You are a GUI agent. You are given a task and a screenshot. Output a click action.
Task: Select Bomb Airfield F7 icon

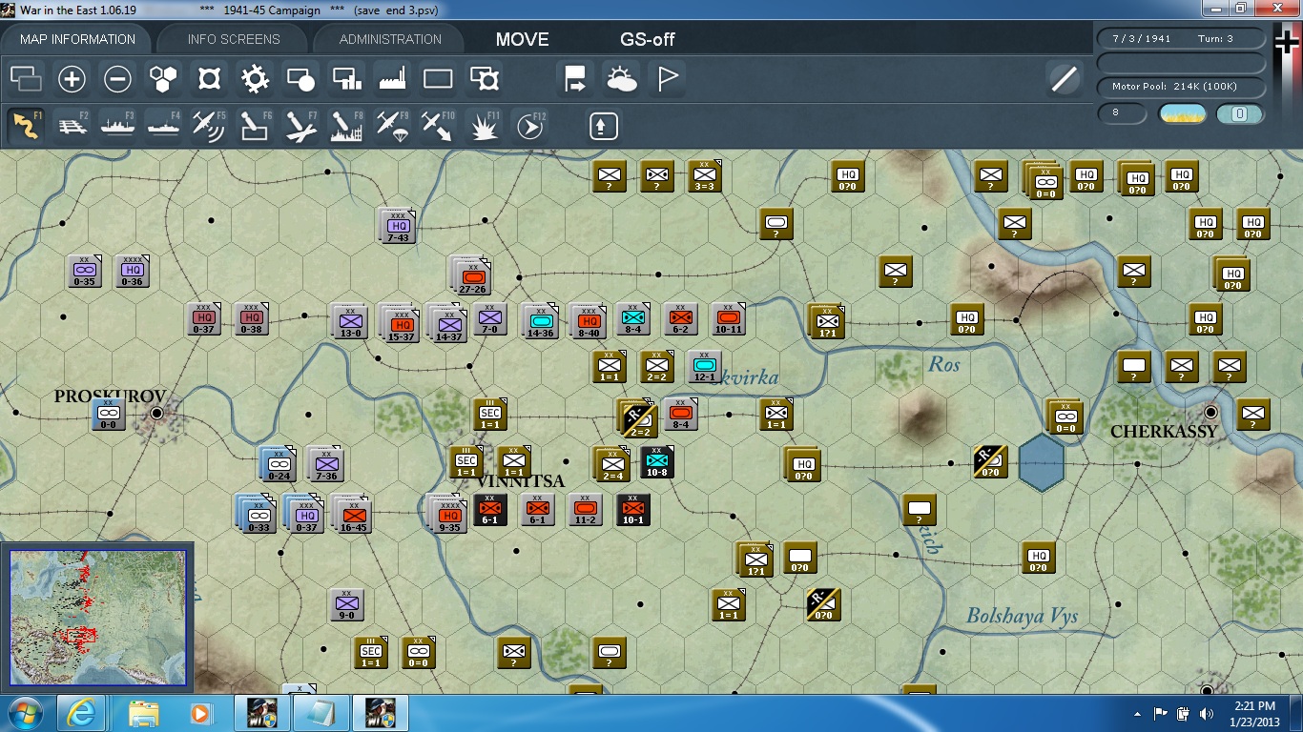click(x=301, y=126)
